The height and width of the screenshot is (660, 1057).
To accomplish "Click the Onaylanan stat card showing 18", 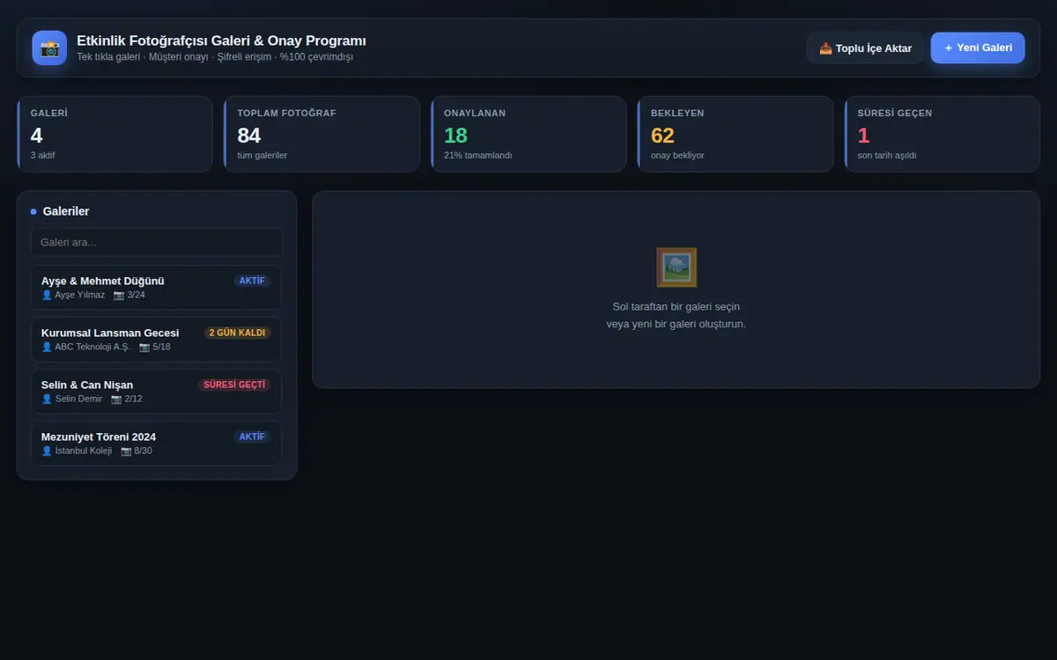I will (528, 134).
